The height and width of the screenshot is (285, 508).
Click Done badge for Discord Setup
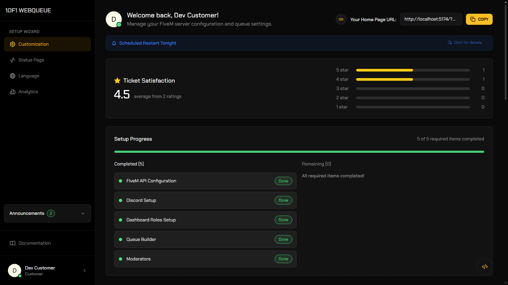click(x=283, y=200)
